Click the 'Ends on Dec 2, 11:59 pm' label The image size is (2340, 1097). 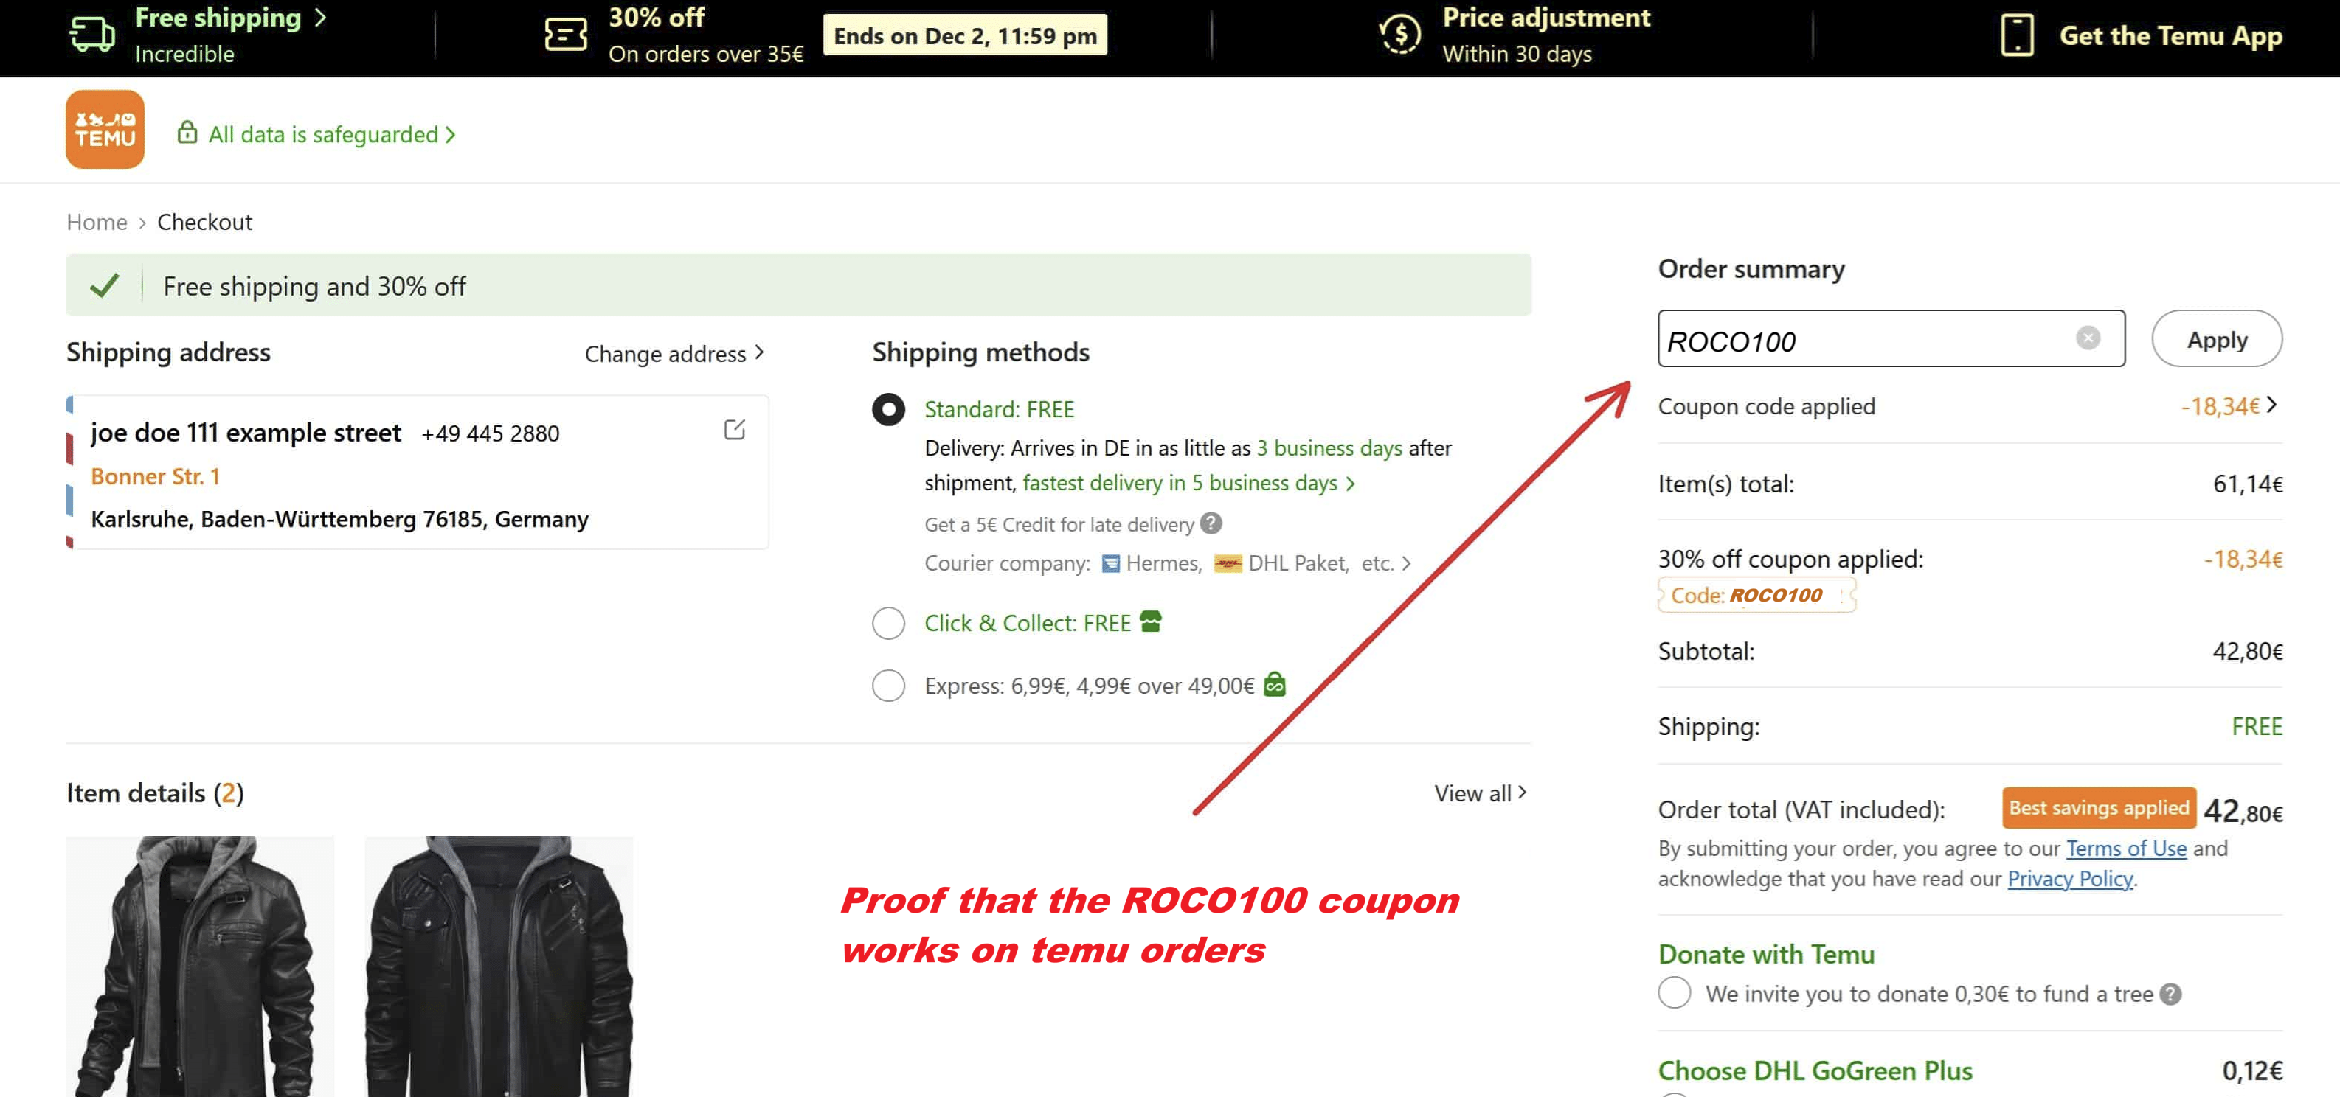[965, 35]
